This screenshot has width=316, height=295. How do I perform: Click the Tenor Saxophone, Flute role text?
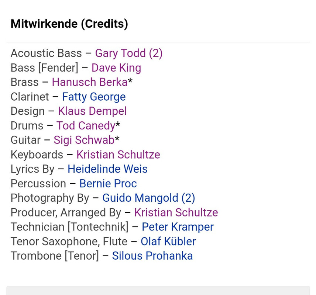pos(69,242)
